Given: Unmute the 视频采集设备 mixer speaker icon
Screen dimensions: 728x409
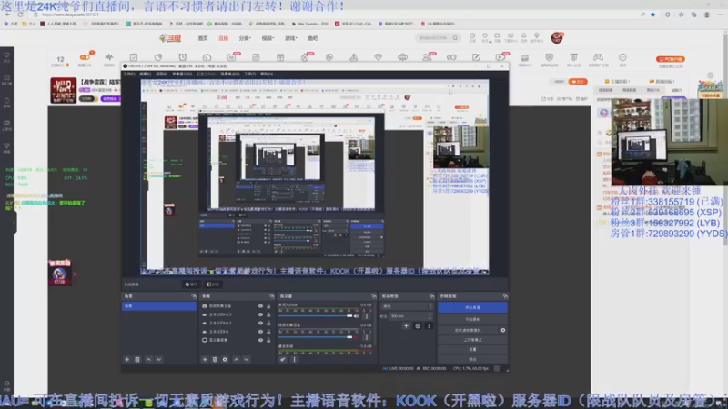Looking at the screenshot, I should [356, 337].
